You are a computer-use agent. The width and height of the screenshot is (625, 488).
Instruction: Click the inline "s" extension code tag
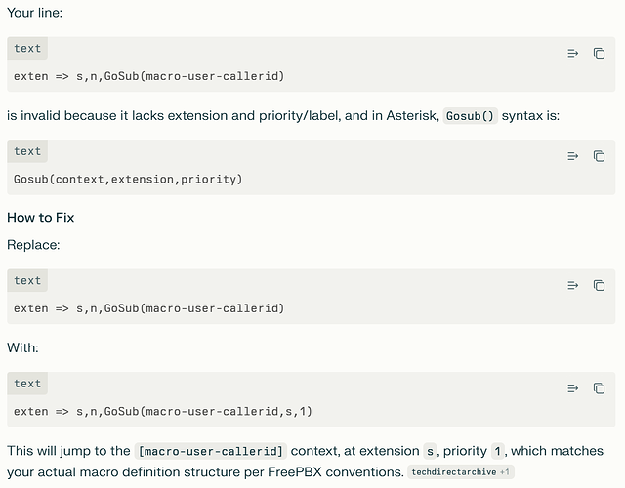click(x=430, y=451)
